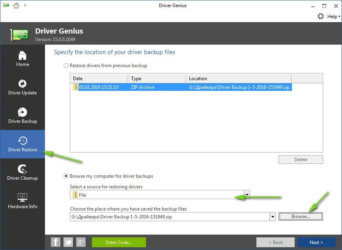Expand the source type File dropdown
The height and width of the screenshot is (250, 342).
point(247,195)
